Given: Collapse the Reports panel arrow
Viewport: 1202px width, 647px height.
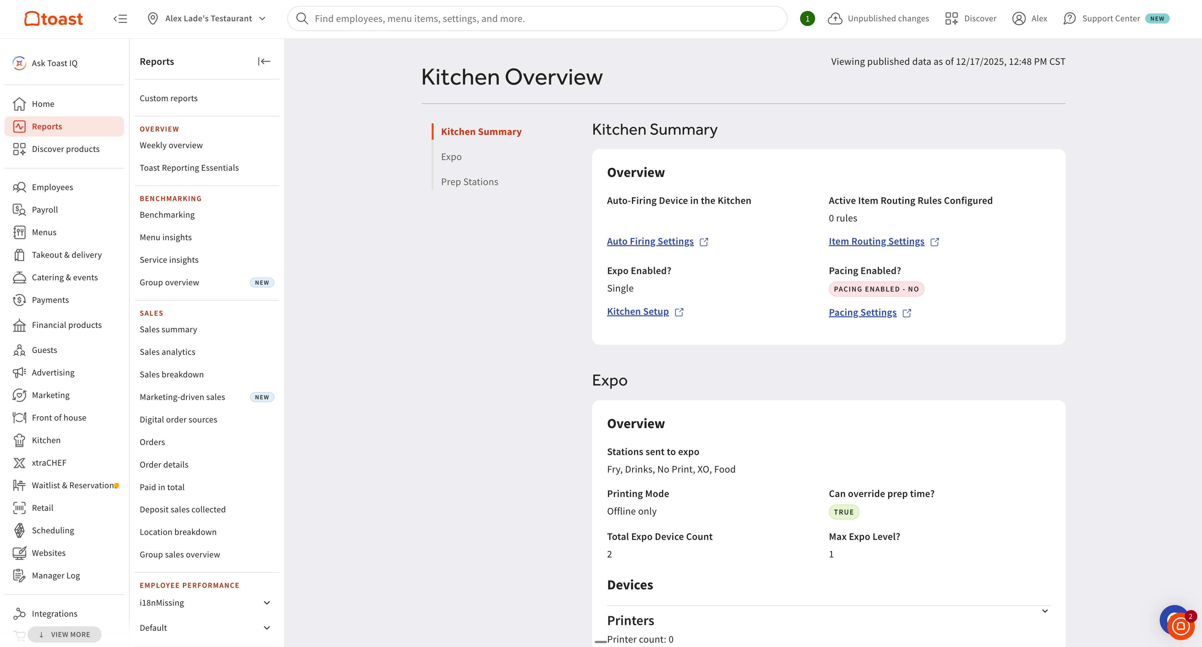Looking at the screenshot, I should (x=264, y=62).
